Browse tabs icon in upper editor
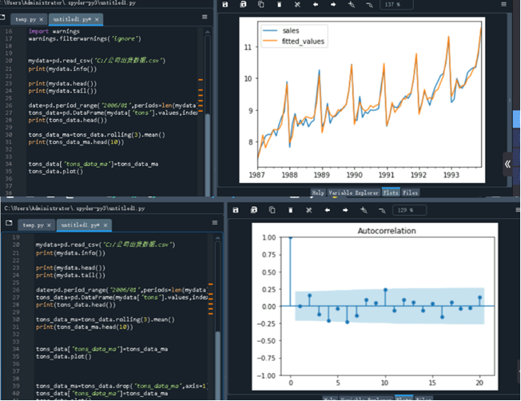 pyautogui.click(x=2, y=17)
